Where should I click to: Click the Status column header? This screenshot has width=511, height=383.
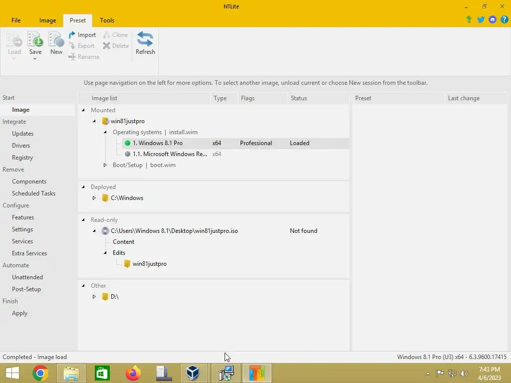(318, 98)
